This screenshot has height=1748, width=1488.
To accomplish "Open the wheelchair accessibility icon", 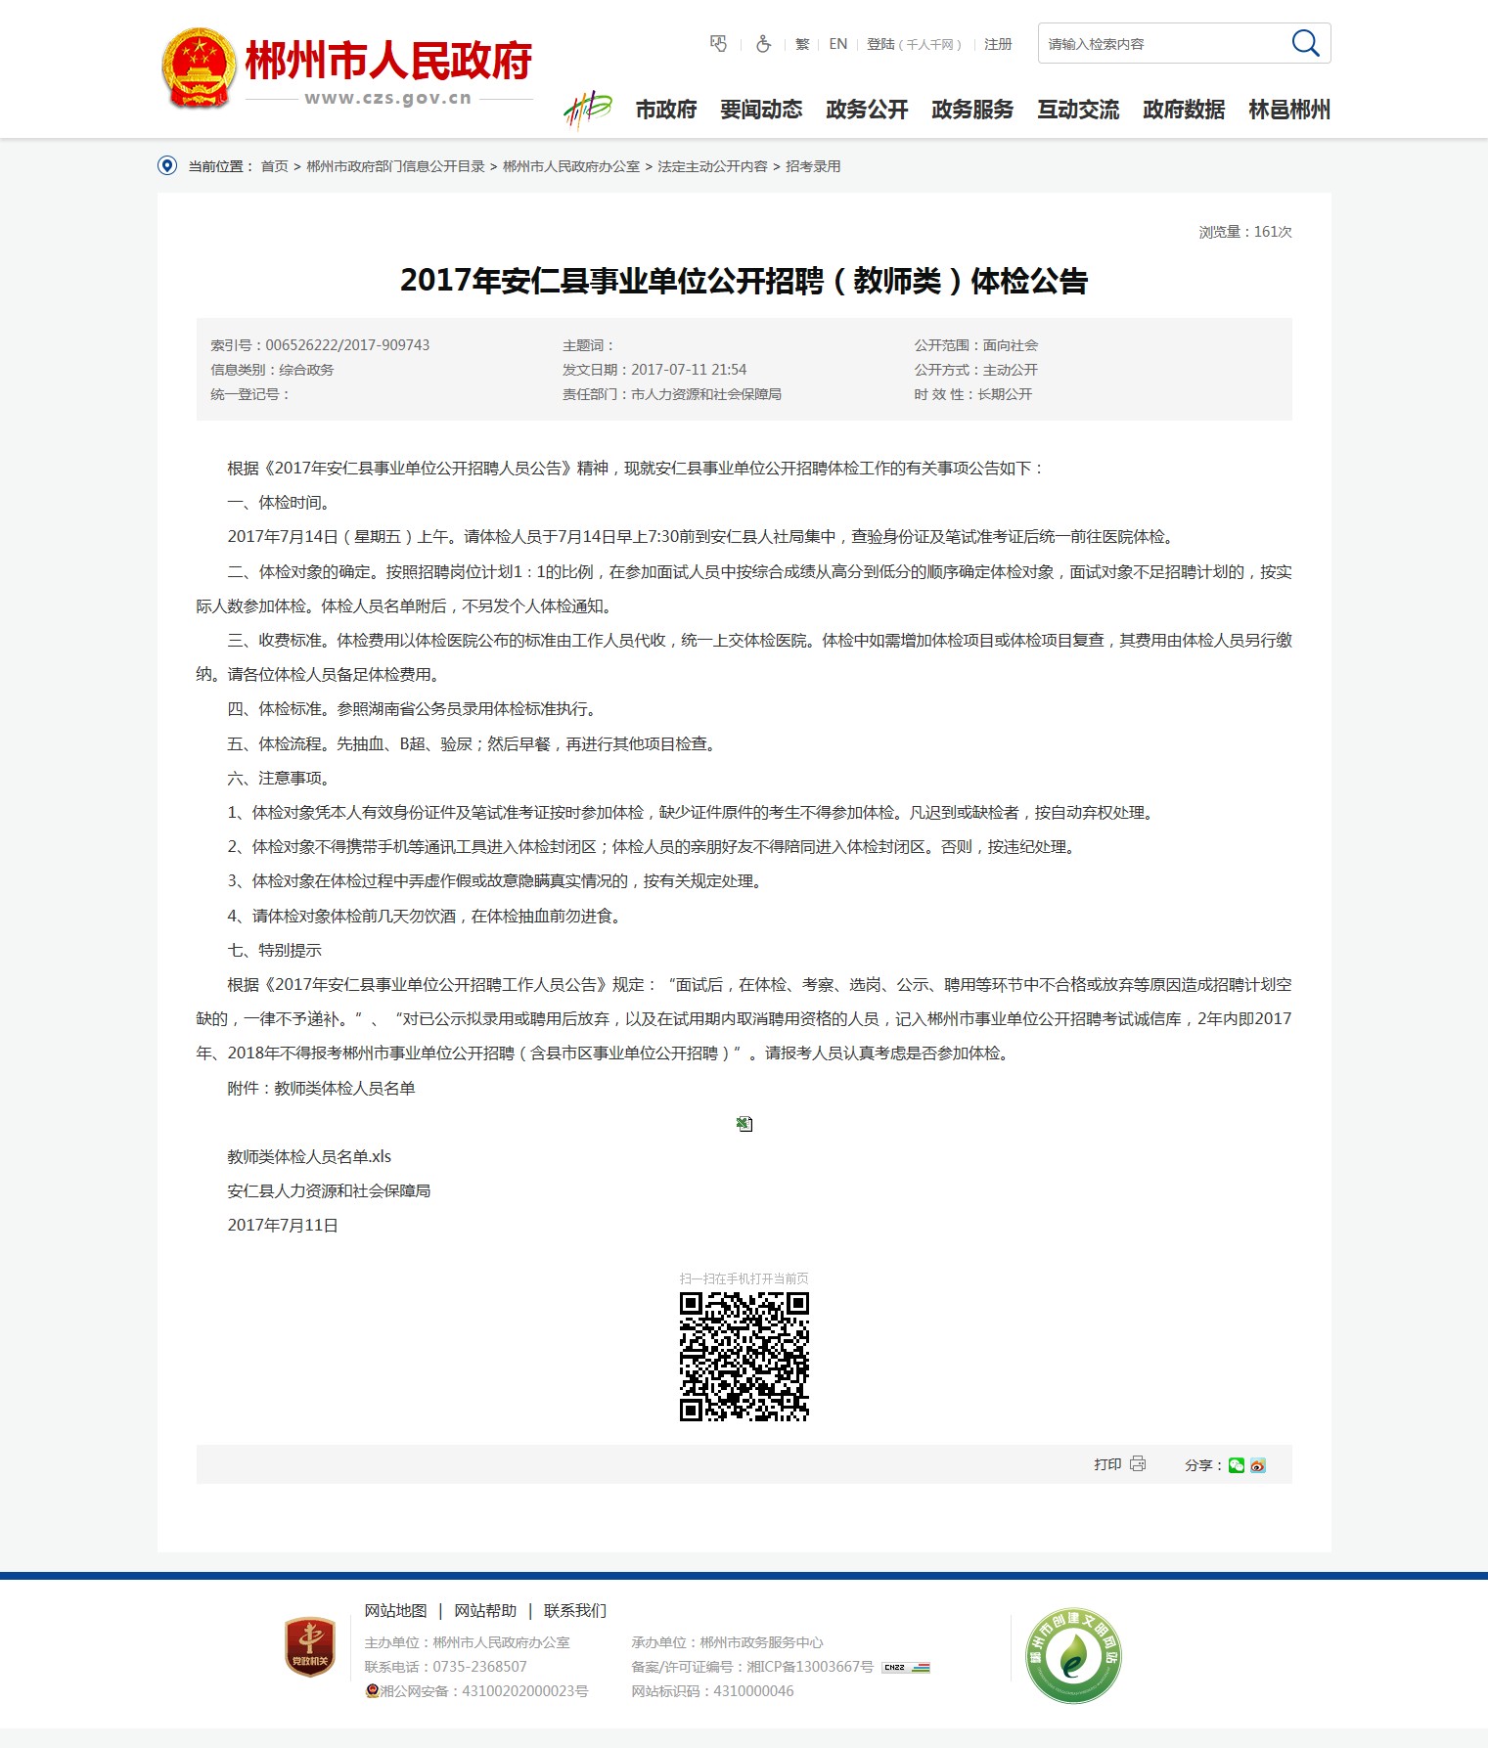I will [x=763, y=44].
